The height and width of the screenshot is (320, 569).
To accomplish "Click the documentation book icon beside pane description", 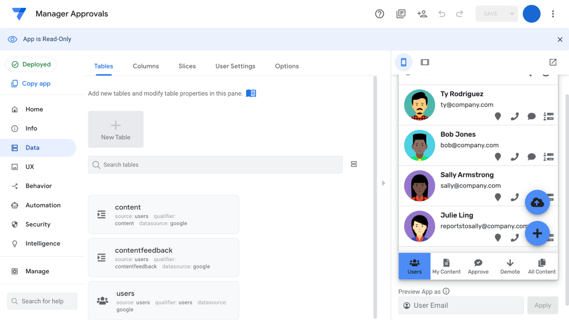I will [x=251, y=93].
